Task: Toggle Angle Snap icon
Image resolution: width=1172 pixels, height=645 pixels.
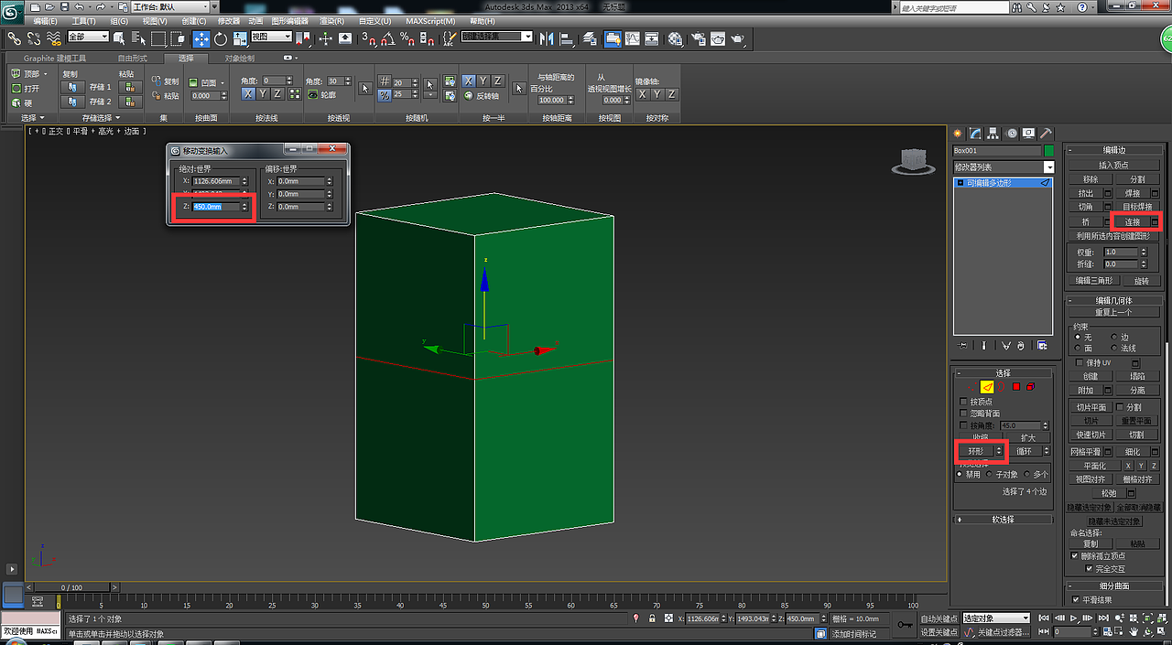Action: pos(387,38)
